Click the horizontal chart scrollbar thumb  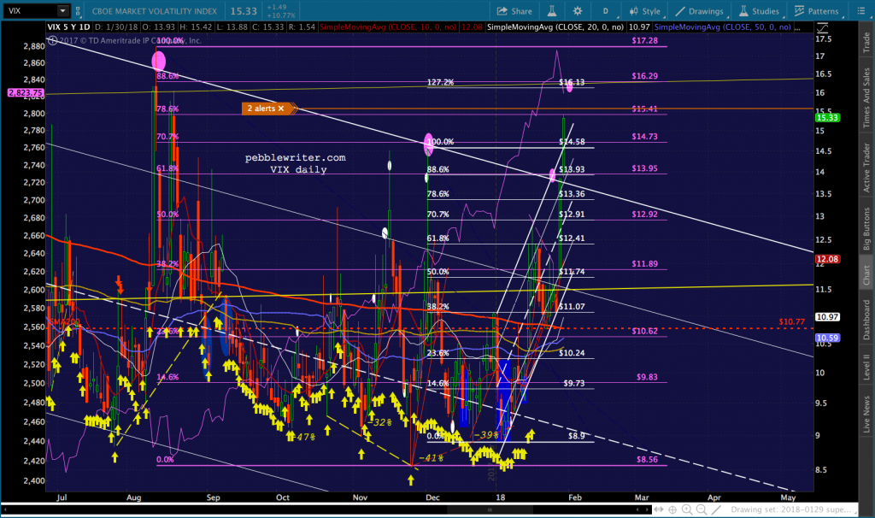(490, 509)
